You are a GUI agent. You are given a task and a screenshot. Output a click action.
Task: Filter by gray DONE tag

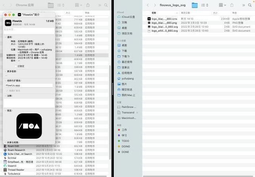123,152
